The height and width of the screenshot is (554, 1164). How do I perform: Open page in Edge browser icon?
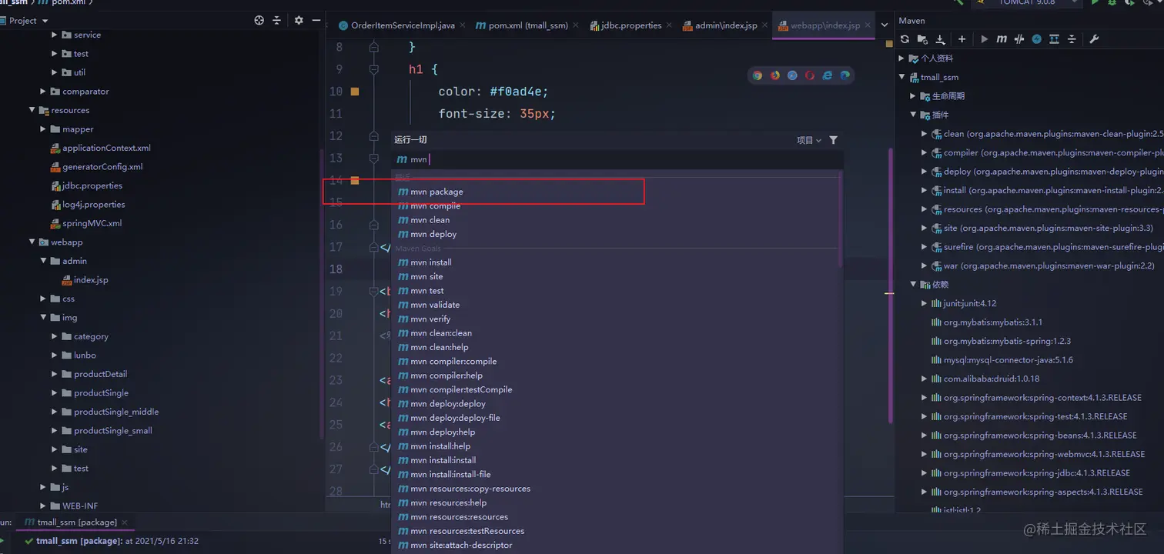[845, 75]
